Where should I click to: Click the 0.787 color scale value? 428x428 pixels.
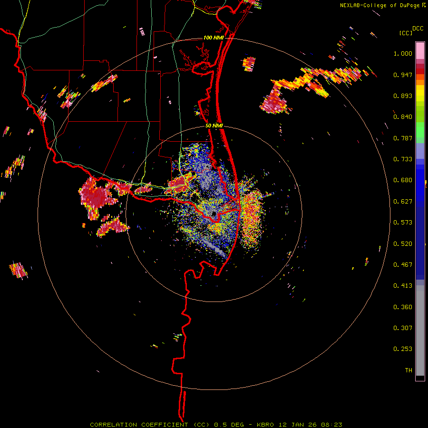coord(403,138)
